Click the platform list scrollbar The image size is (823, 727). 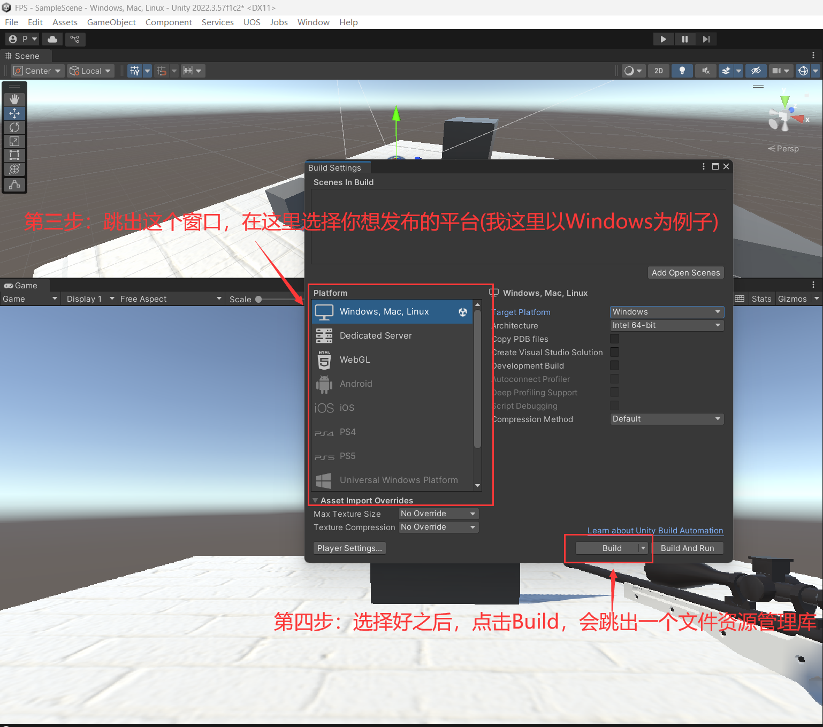[x=477, y=379]
